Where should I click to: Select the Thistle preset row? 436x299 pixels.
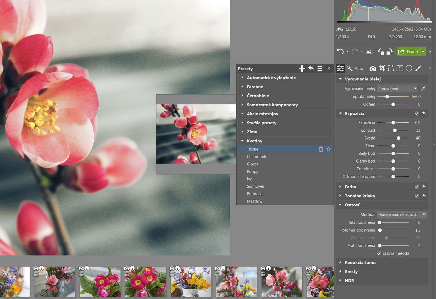click(x=285, y=149)
